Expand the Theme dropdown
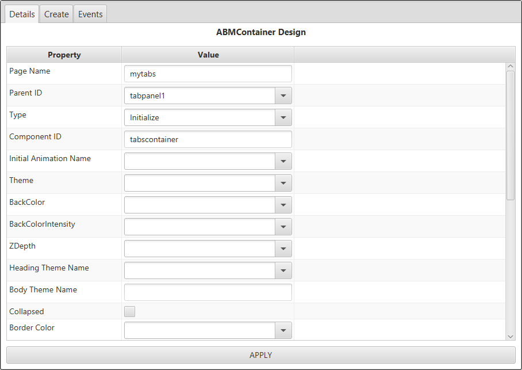 click(283, 183)
